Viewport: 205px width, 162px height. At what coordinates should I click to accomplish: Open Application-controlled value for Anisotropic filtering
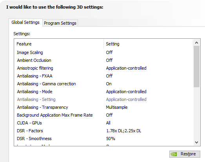126,68
